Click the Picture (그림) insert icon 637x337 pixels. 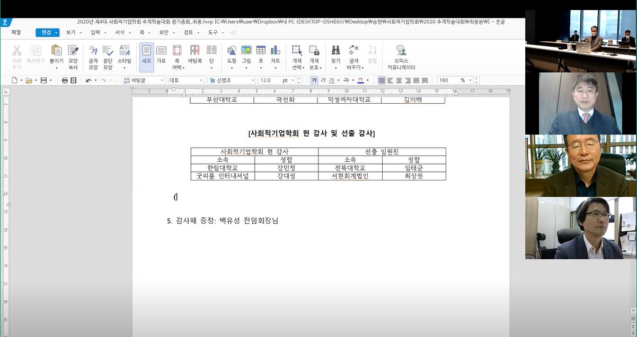pyautogui.click(x=246, y=51)
